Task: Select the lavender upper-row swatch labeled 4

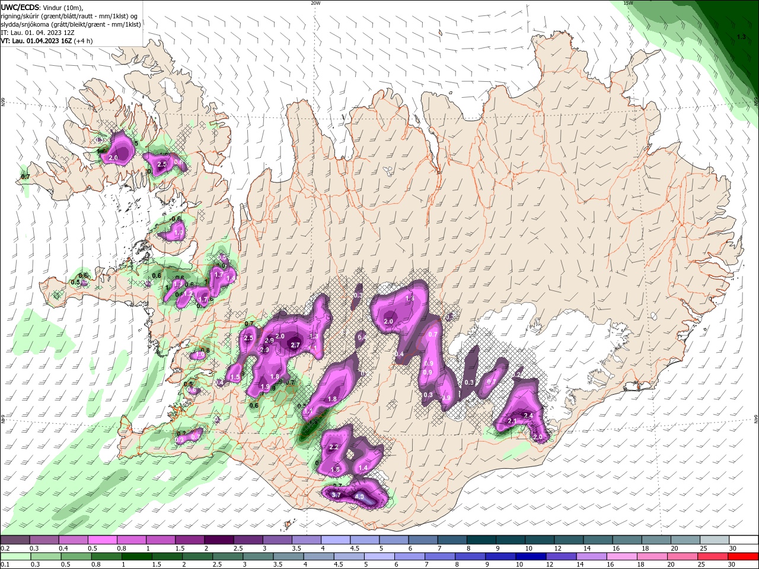Action: 335,540
